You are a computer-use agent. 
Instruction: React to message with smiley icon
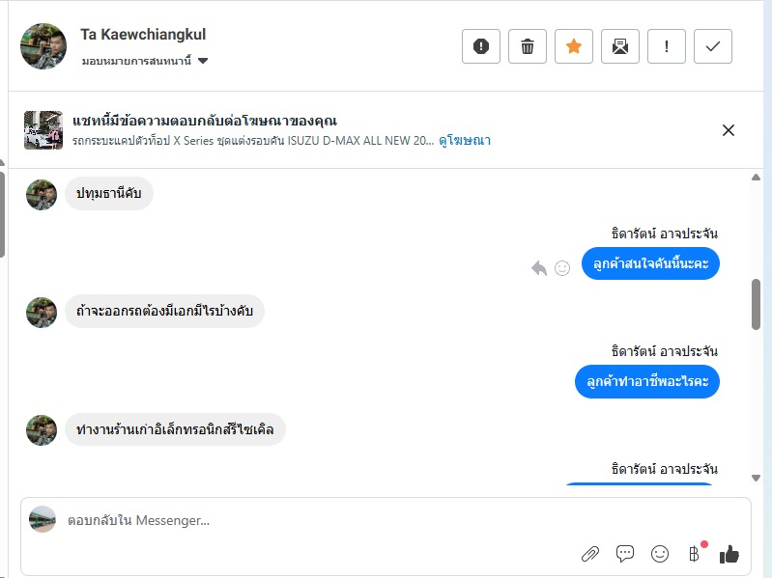click(x=562, y=268)
